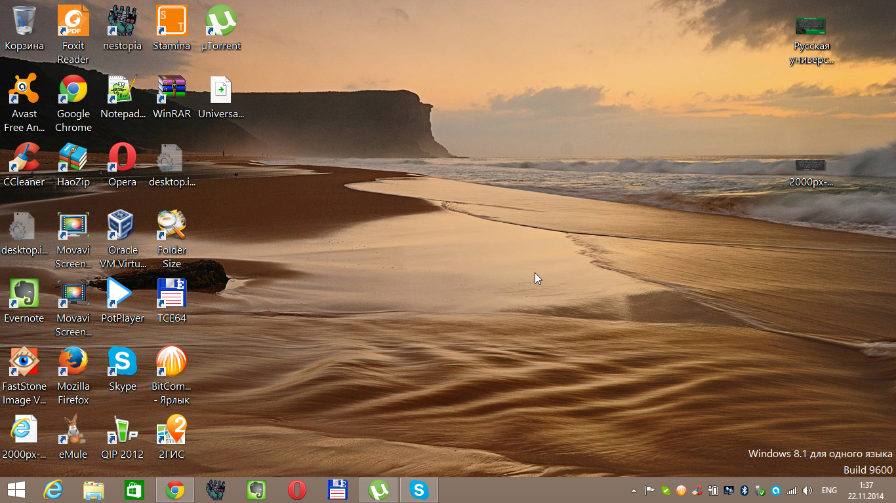Open the Windows Store taskbar icon
This screenshot has width=896, height=503.
click(134, 490)
